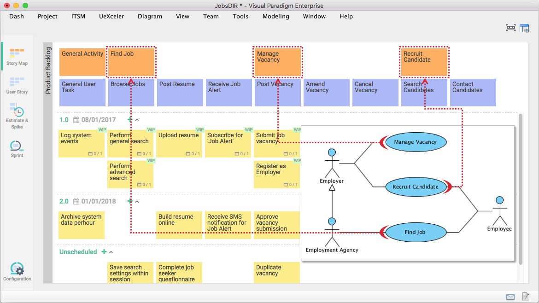Add a story to release 1.0 with the plus button
This screenshot has width=539, height=303.
click(129, 120)
